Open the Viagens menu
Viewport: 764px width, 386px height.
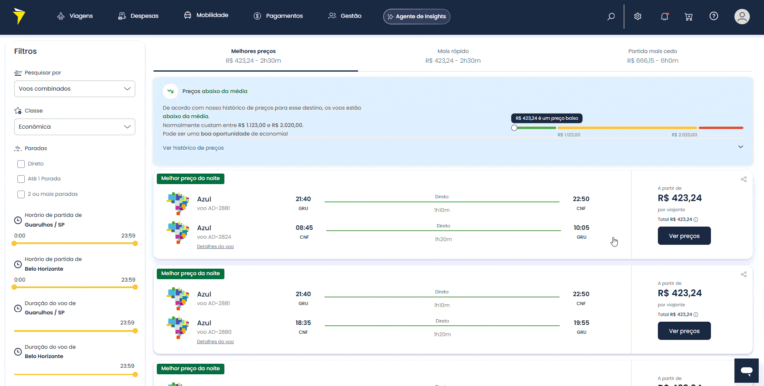tap(75, 16)
